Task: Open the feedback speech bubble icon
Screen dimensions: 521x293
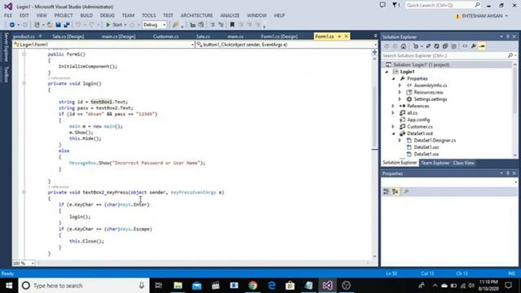Action: point(383,5)
